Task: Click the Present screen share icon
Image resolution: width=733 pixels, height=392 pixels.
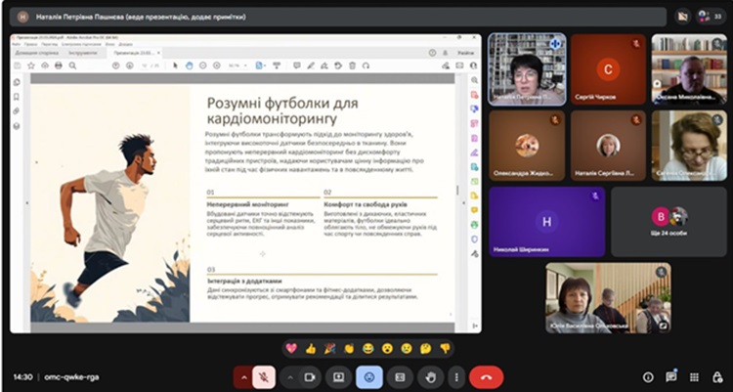Action: [339, 376]
